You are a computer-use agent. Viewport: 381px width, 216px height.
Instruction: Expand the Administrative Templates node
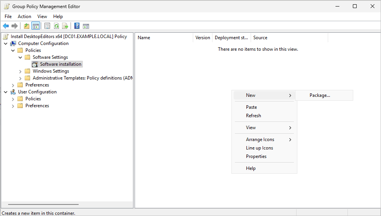pos(20,78)
